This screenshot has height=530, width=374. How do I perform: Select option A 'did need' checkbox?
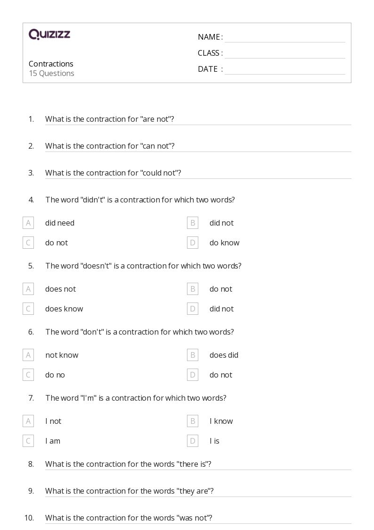click(28, 223)
